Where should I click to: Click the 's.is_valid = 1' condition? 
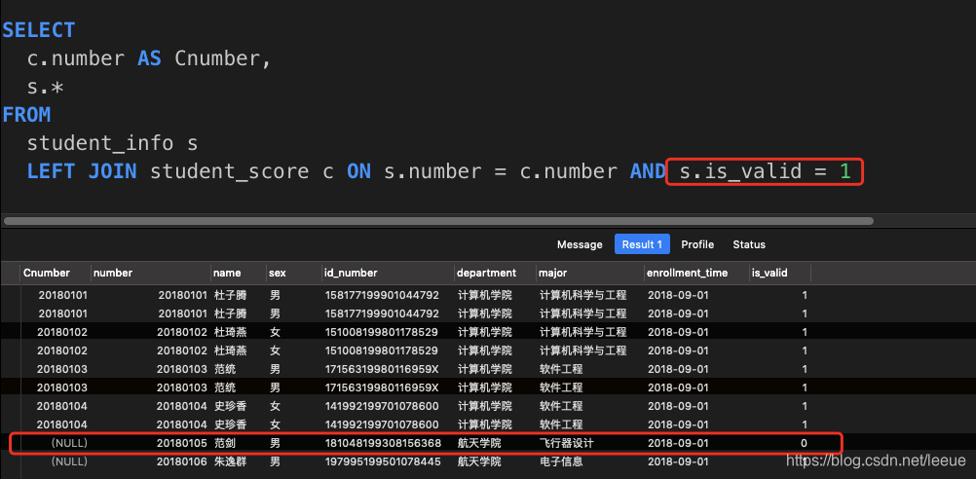coord(765,171)
